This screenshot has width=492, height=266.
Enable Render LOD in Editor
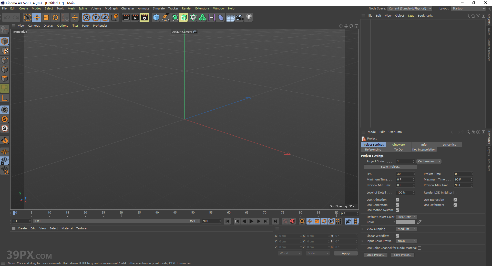(x=455, y=192)
